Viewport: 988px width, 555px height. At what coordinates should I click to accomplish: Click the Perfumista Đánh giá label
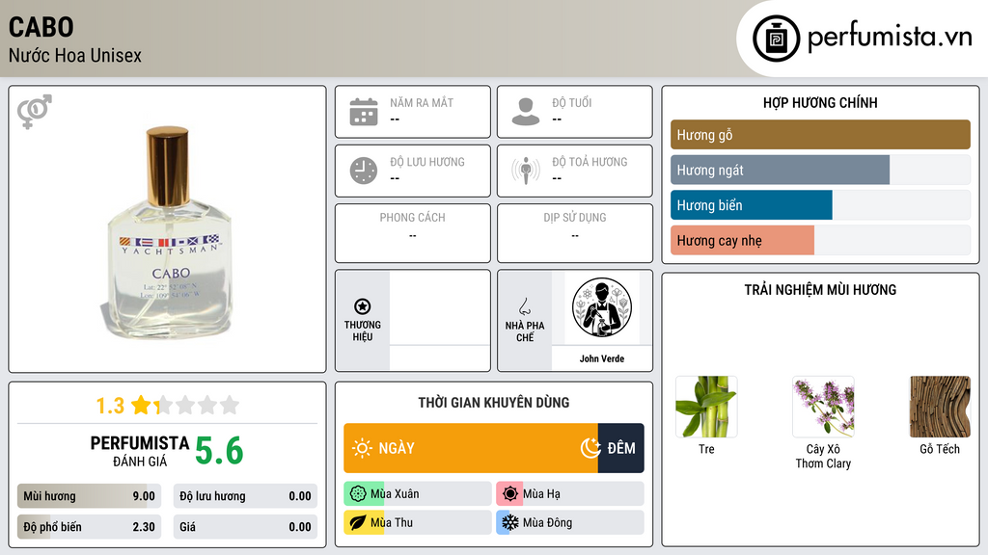pos(140,451)
